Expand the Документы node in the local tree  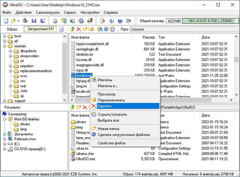[5, 134]
